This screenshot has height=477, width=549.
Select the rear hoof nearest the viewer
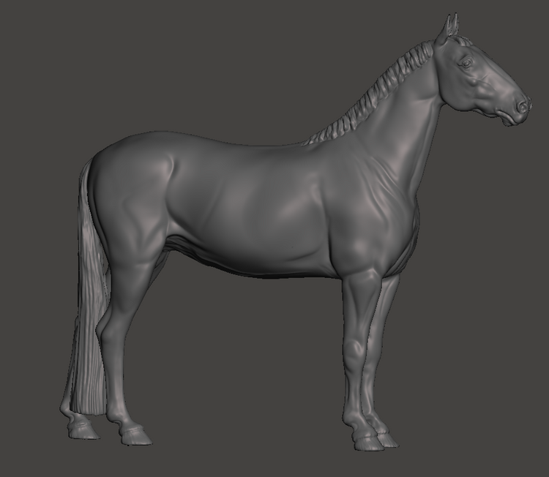point(135,437)
